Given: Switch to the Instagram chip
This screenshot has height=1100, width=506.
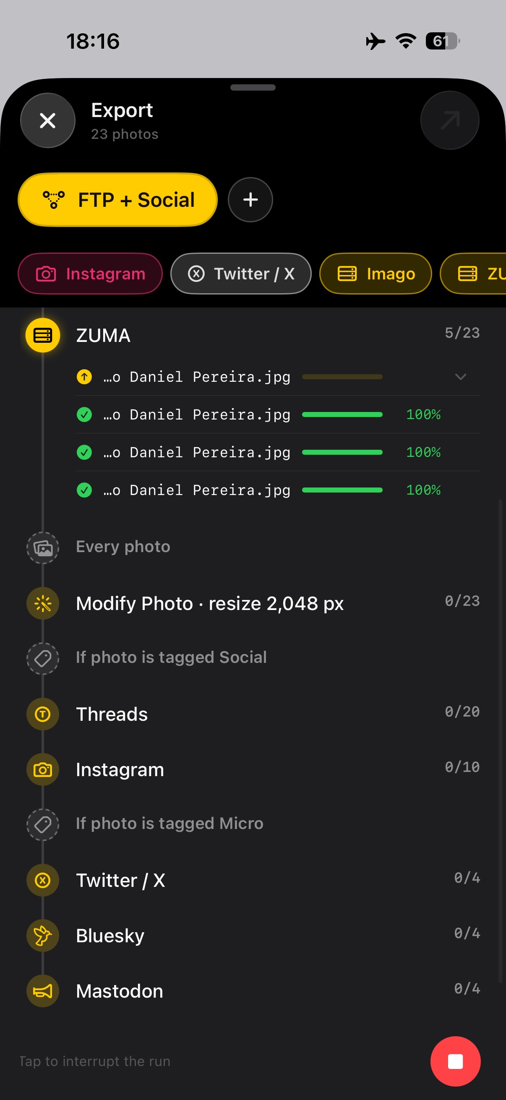Looking at the screenshot, I should (90, 274).
